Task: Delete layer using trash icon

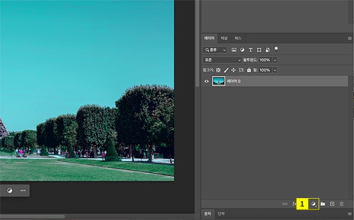Action: [342, 204]
